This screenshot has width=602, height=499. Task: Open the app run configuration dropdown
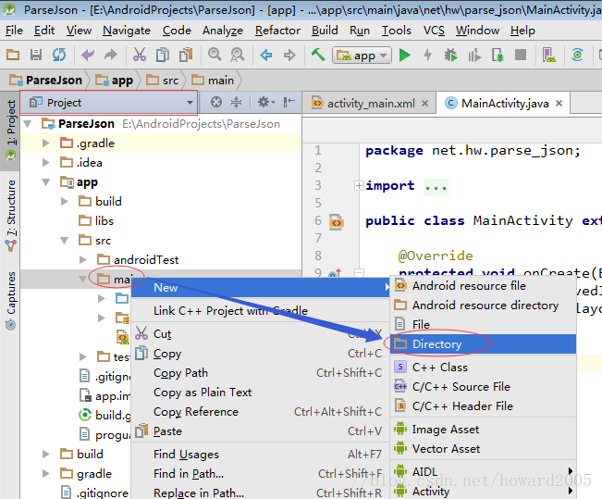[362, 56]
